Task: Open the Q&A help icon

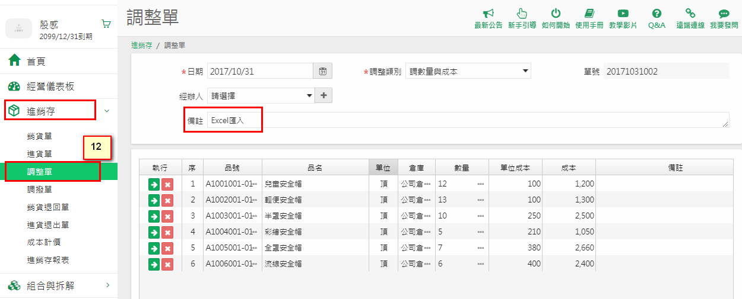Action: [x=657, y=14]
